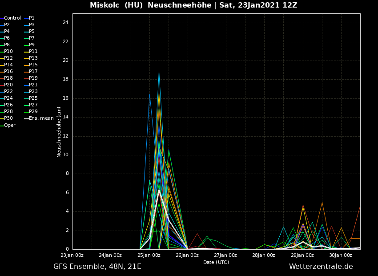This screenshot has height=276, width=378.
Task: Click the Oper legend entry
Action: pyautogui.click(x=9, y=126)
